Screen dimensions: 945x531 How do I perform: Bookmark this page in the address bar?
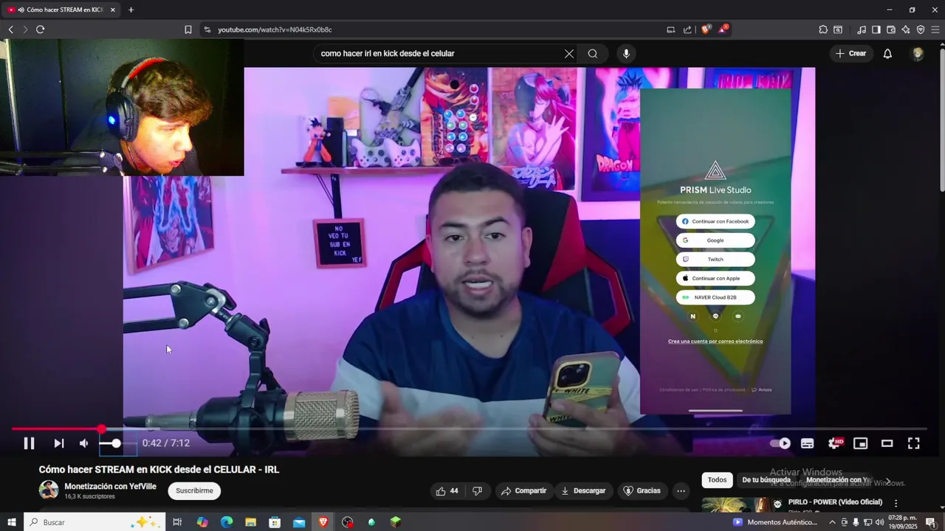click(188, 29)
